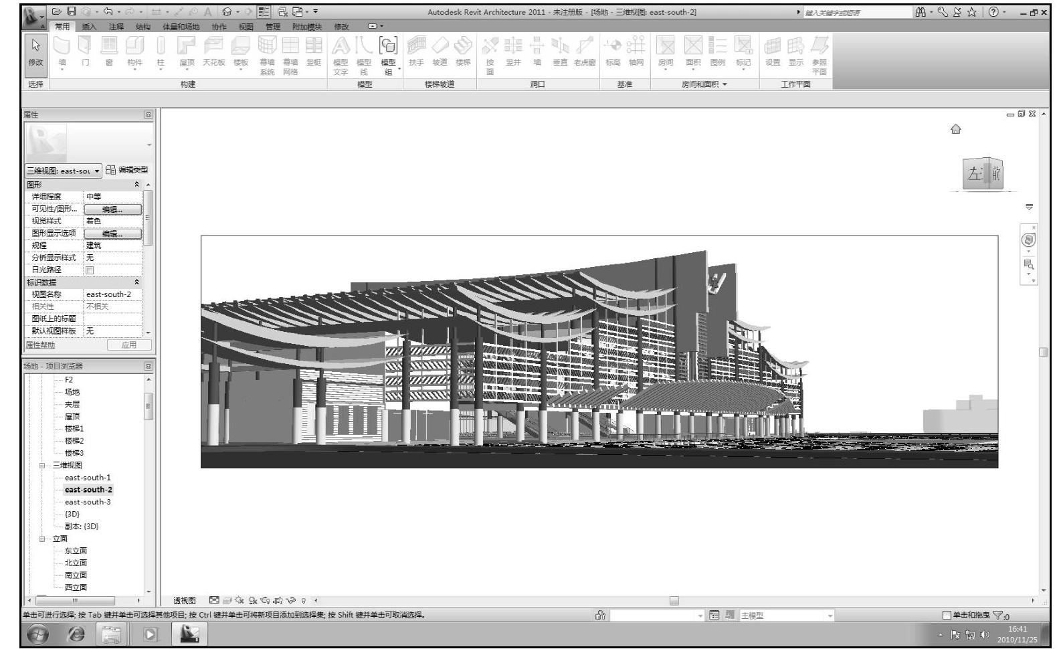Image resolution: width=1061 pixels, height=649 pixels.
Task: Toggle the 单击和拖曳 checkbox in status bar
Action: [x=947, y=616]
